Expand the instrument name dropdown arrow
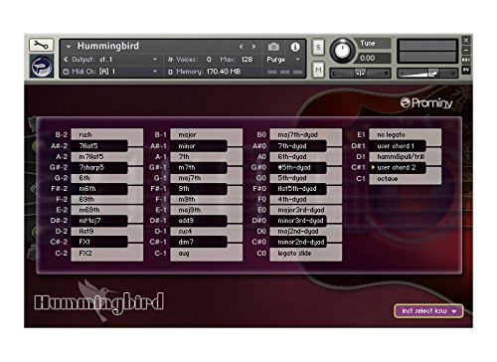The height and width of the screenshot is (362, 497). point(69,47)
